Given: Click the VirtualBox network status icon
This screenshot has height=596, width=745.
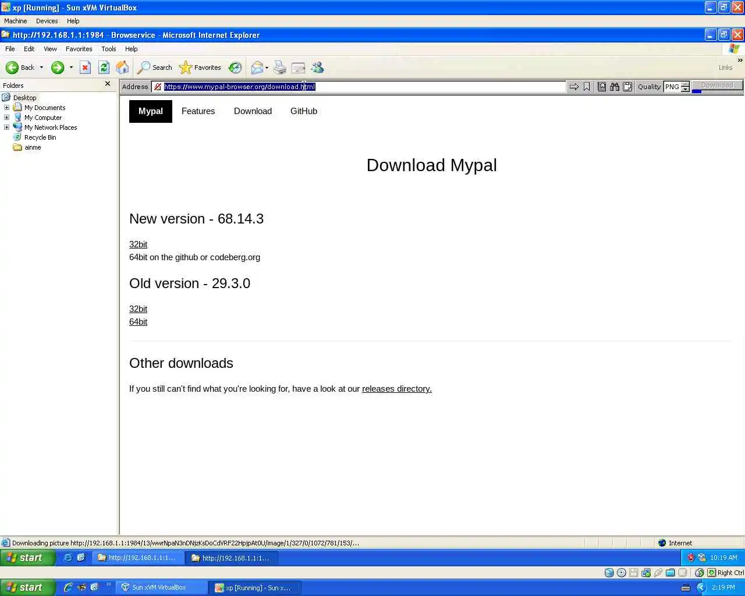Looking at the screenshot, I should tap(646, 573).
